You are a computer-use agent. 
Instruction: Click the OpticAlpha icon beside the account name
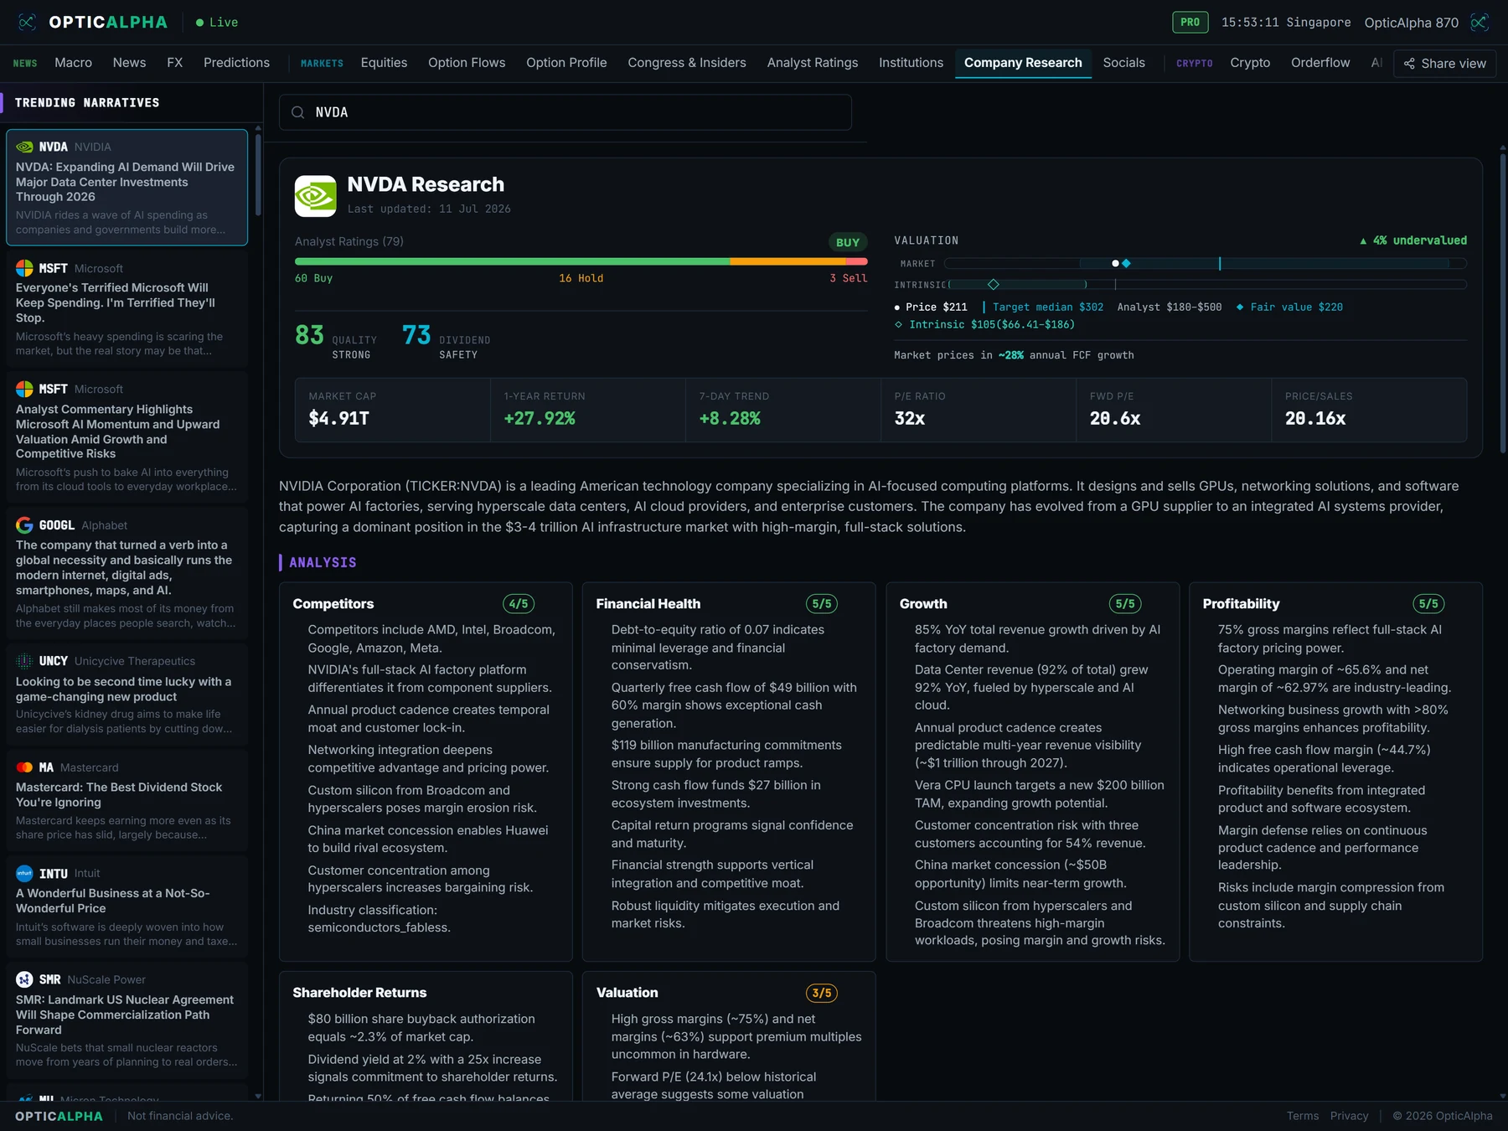[x=1480, y=23]
